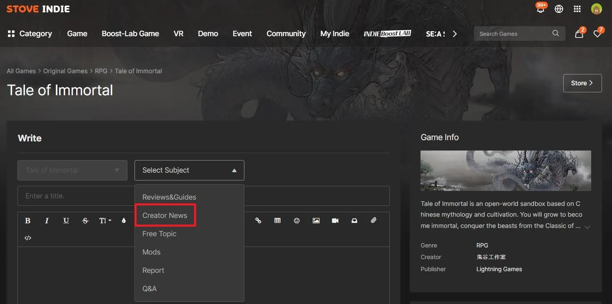Viewport: 612px width, 304px height.
Task: Attach a file with paperclip icon
Action: click(373, 221)
